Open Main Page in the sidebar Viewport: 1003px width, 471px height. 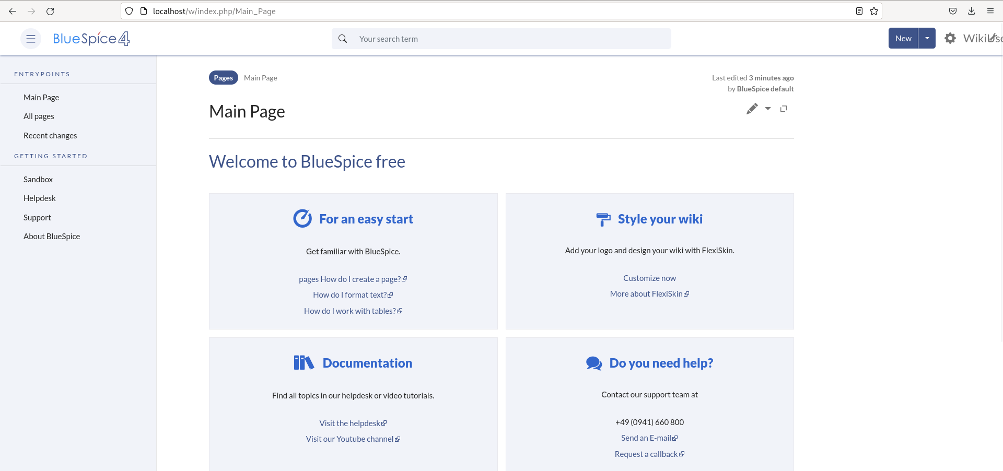(41, 97)
